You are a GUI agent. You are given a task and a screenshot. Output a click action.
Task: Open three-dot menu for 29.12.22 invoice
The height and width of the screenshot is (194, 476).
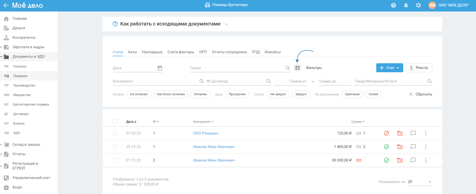pos(425,147)
